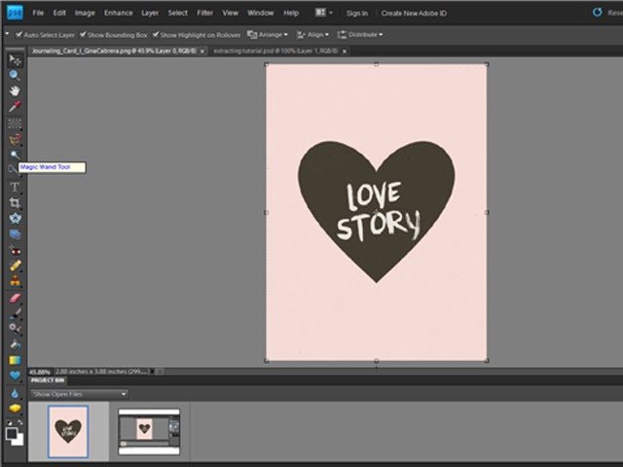Open the Distribute dropdown
The width and height of the screenshot is (623, 467).
[360, 35]
